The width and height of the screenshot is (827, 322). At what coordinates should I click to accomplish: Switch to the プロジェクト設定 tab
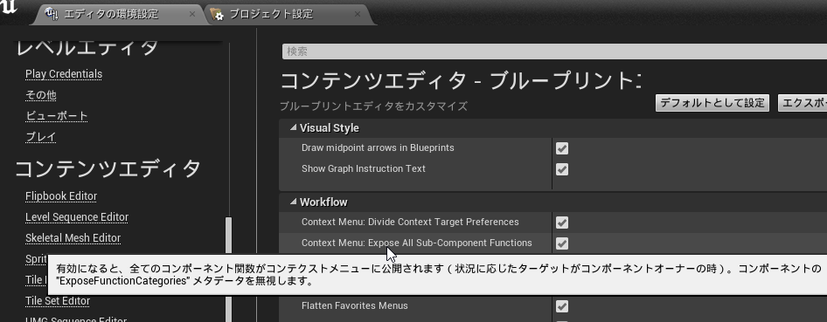coord(271,14)
